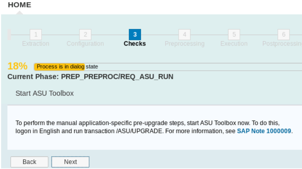Open SAP Note 1000009 link
302x169 pixels.
pyautogui.click(x=264, y=131)
